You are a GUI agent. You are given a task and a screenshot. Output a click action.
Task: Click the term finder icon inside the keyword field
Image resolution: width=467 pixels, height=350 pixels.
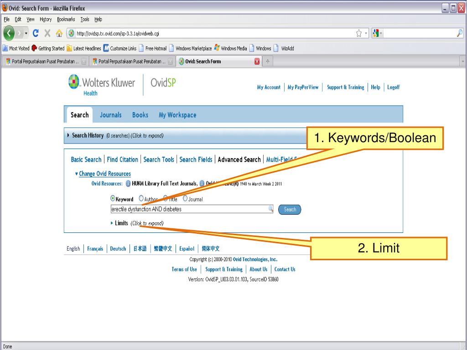point(270,209)
